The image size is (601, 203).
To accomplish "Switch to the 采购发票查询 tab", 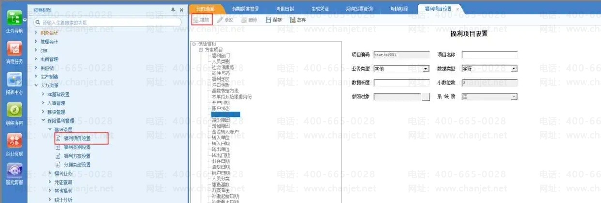I will [x=360, y=9].
